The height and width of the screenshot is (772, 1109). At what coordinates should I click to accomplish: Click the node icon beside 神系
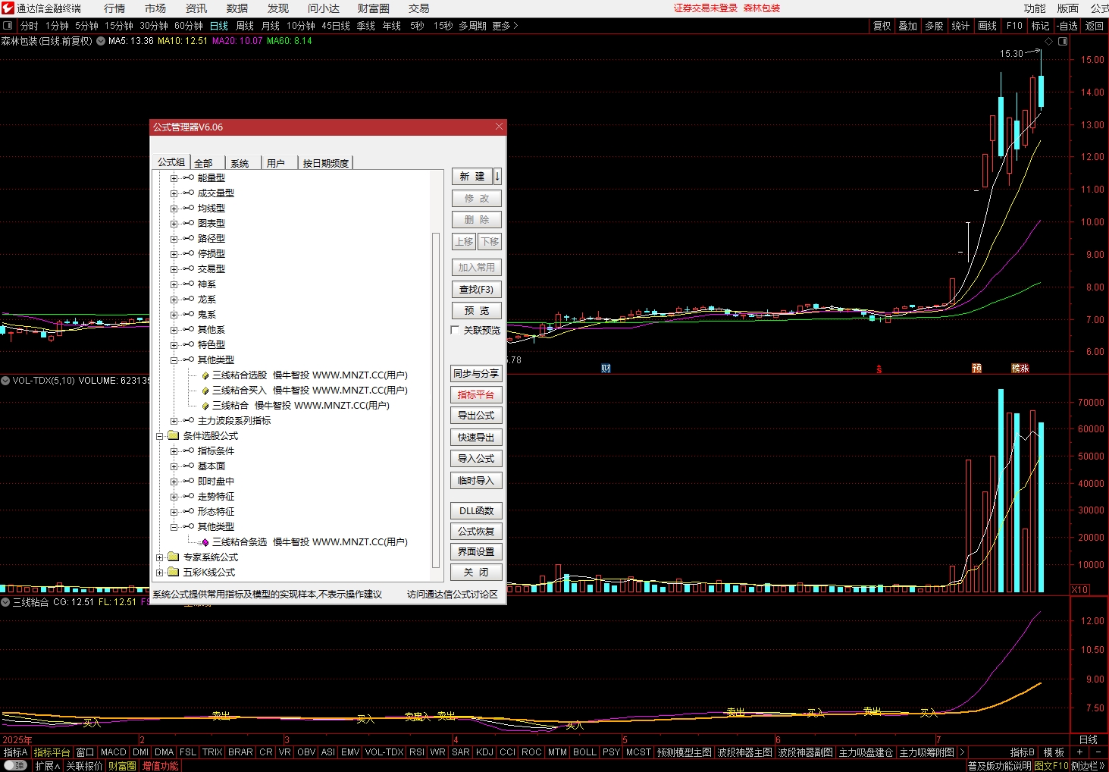188,284
